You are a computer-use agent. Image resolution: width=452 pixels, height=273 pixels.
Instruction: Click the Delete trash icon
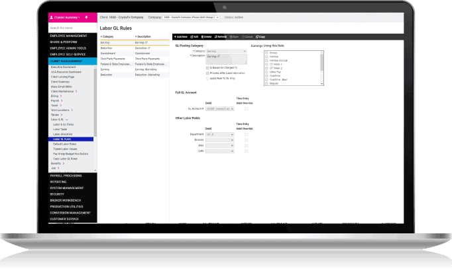pyautogui.click(x=205, y=37)
